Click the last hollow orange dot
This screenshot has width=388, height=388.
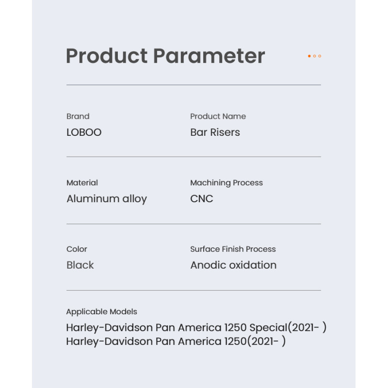(320, 56)
